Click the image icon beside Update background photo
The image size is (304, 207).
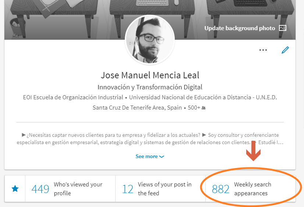283,28
